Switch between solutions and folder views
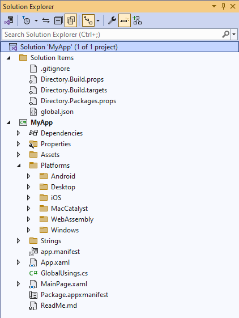This screenshot has width=239, height=318. (x=8, y=20)
